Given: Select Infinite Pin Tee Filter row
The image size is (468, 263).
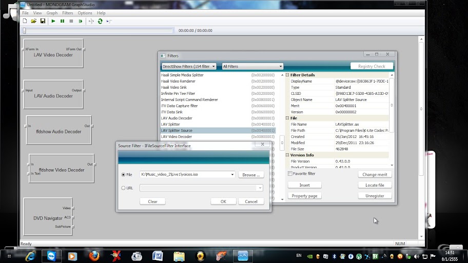Looking at the screenshot, I should (x=218, y=94).
